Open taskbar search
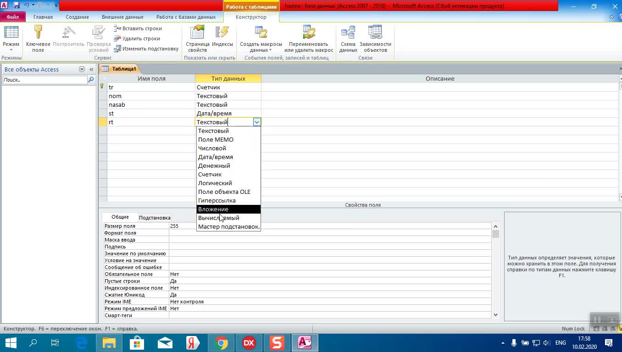Screen dimensions: 622x352 coord(33,342)
